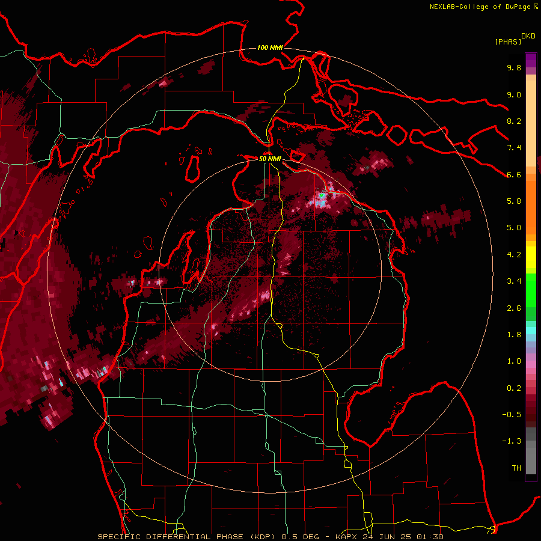This screenshot has height=541, width=541.
Task: Click the 6.6 value on the scale
Action: coord(514,174)
